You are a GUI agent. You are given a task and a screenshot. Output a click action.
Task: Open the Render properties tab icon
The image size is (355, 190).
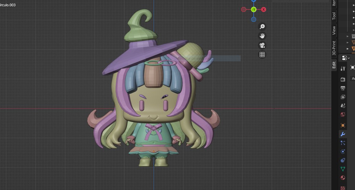click(x=343, y=79)
